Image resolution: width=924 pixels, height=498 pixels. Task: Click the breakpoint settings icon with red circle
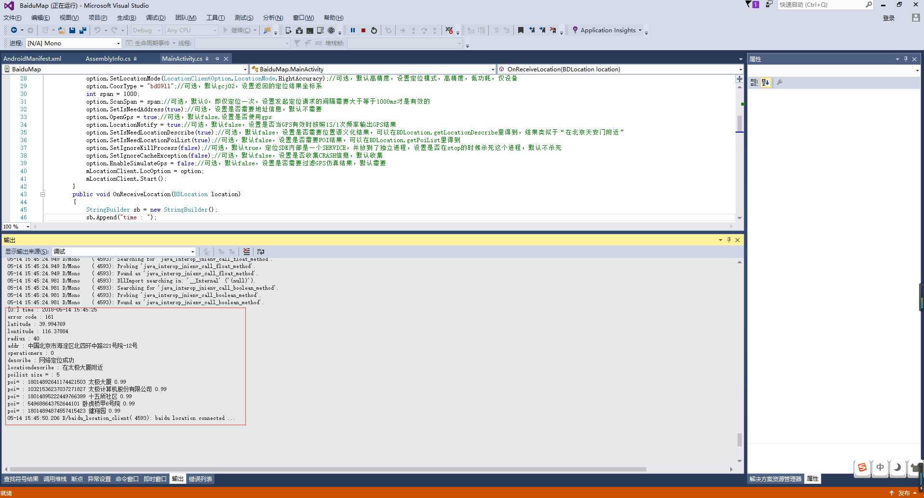(x=449, y=30)
